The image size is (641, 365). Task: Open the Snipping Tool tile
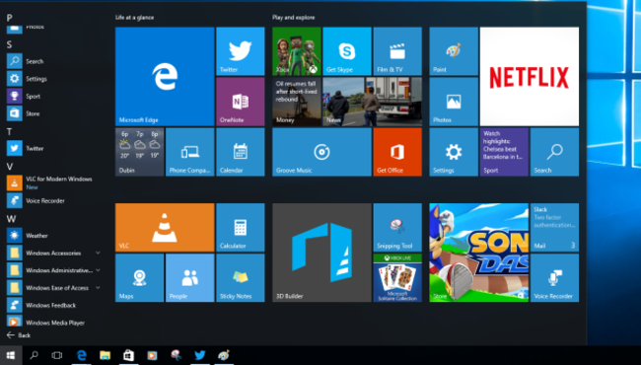tap(397, 227)
